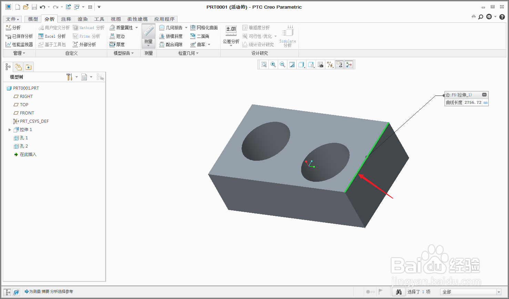
Task: Click the Refit zoom icon in graphics toolbar
Action: pos(264,64)
